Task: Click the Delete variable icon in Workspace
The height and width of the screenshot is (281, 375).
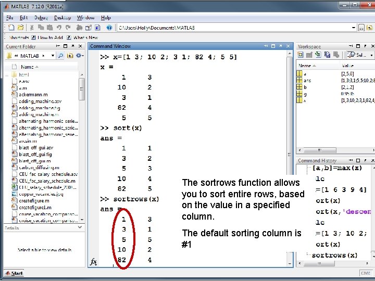Action: (336, 55)
